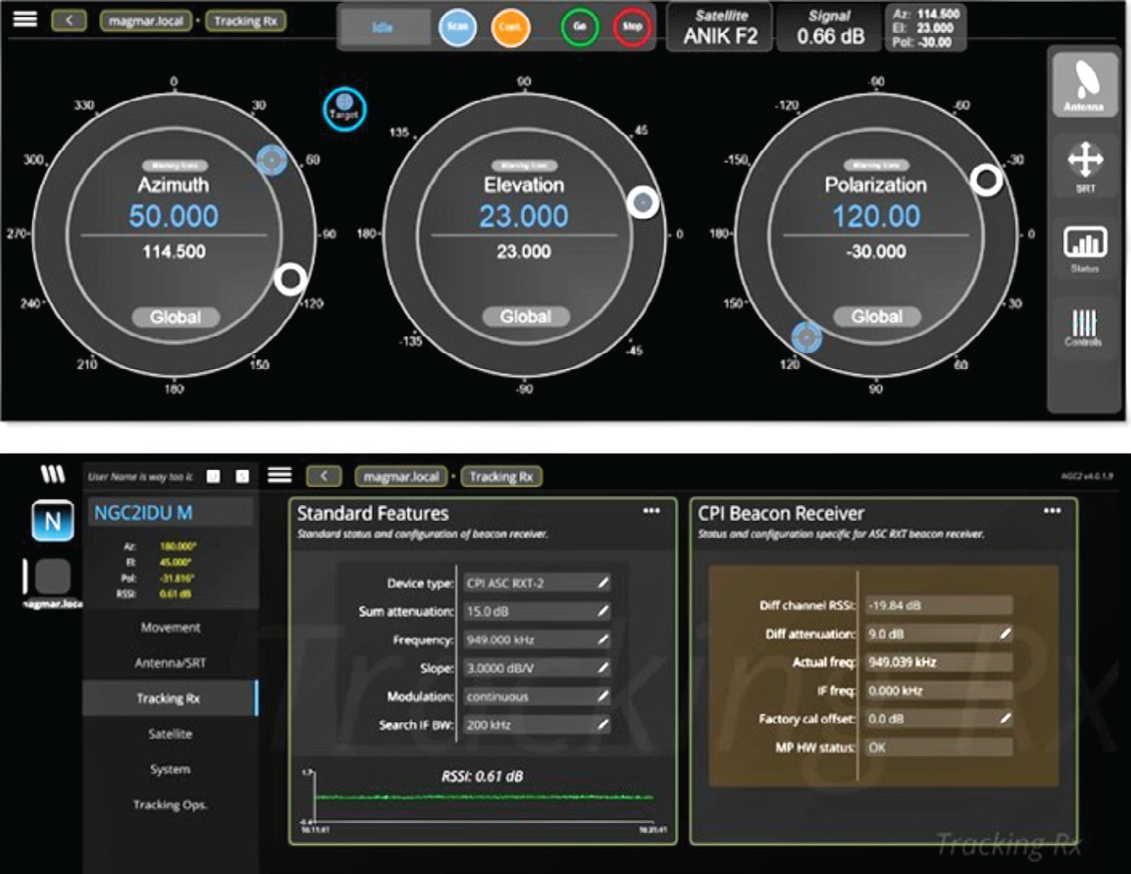Edit Device type pencil icon

[603, 583]
